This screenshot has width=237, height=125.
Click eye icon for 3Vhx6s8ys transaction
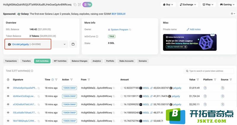8,88
